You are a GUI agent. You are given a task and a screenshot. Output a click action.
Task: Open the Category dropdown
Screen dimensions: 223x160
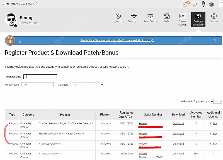click(x=87, y=85)
